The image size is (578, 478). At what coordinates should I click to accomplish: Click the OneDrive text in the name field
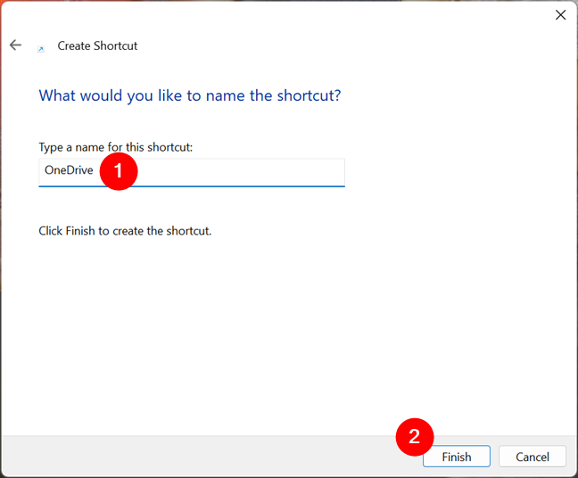tap(69, 170)
